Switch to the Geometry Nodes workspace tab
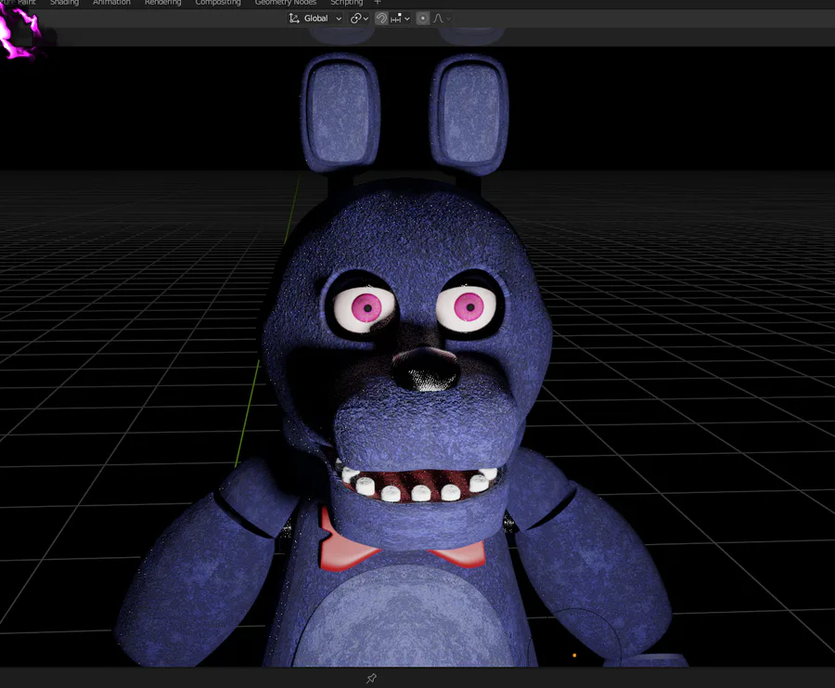The image size is (835, 688). tap(286, 3)
